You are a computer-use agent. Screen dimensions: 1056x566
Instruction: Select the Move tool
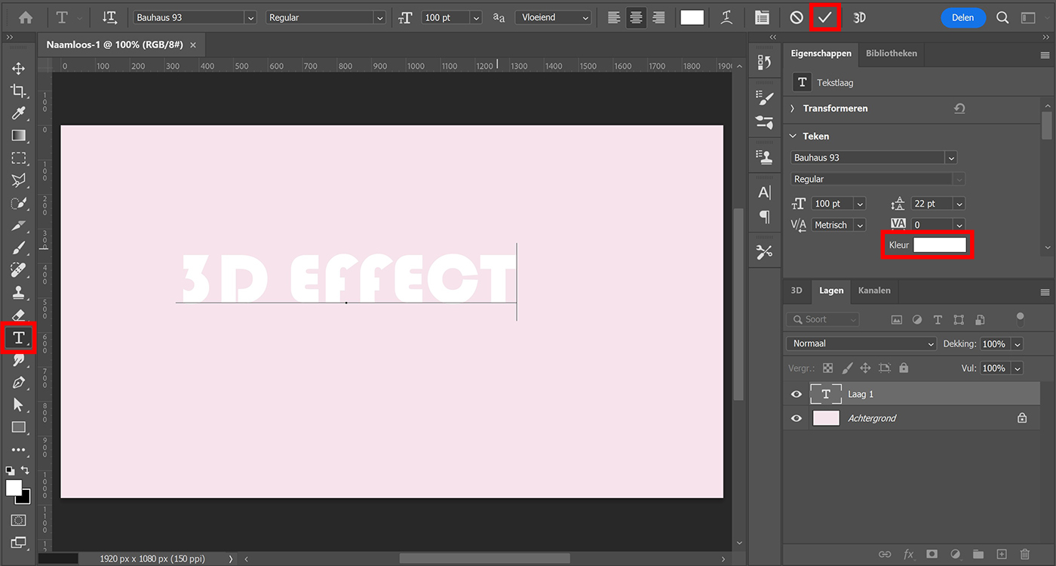(18, 68)
